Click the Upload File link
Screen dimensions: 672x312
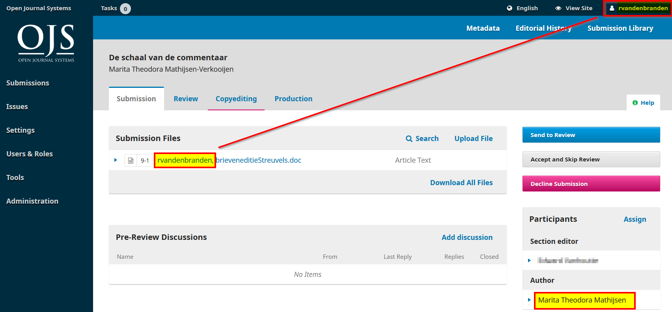(x=474, y=139)
